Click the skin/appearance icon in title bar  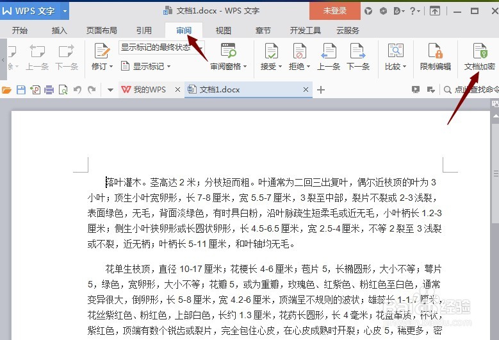click(368, 11)
